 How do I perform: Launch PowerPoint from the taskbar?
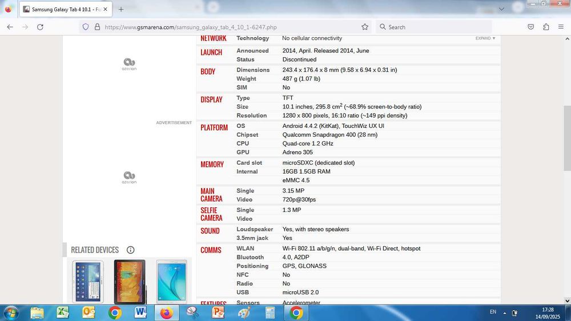point(218,312)
